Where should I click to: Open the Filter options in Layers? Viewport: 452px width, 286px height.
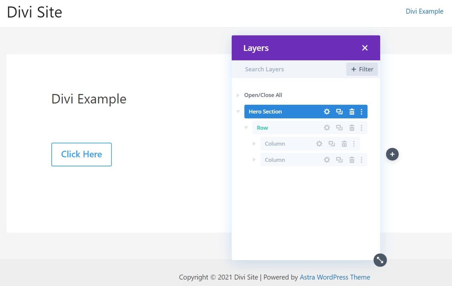pos(362,69)
